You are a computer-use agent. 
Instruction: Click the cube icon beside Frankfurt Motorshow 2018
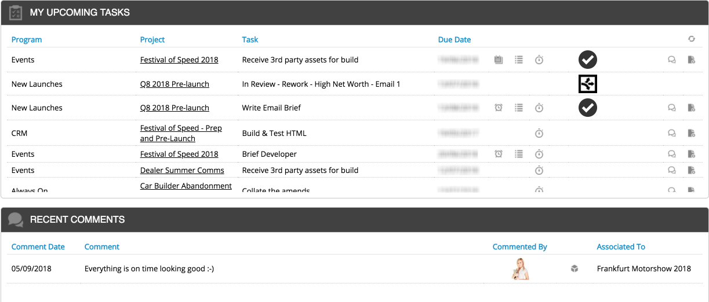pos(574,268)
